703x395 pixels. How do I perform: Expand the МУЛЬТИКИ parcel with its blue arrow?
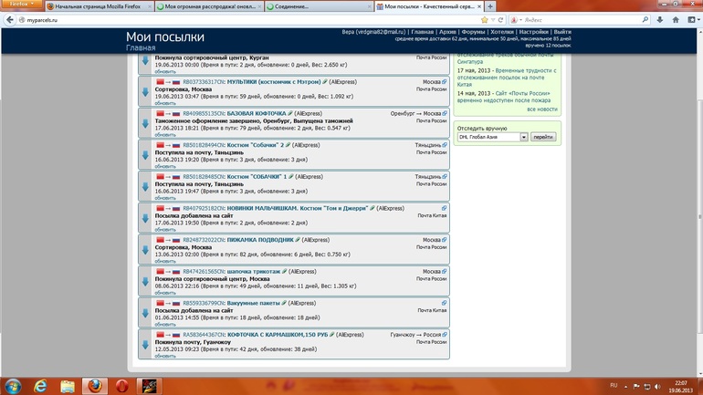(145, 92)
